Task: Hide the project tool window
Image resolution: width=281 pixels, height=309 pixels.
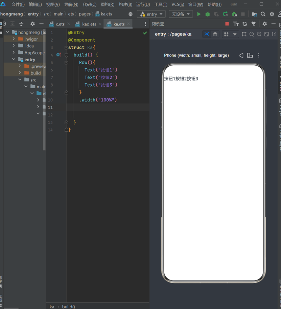Action: tap(41, 24)
